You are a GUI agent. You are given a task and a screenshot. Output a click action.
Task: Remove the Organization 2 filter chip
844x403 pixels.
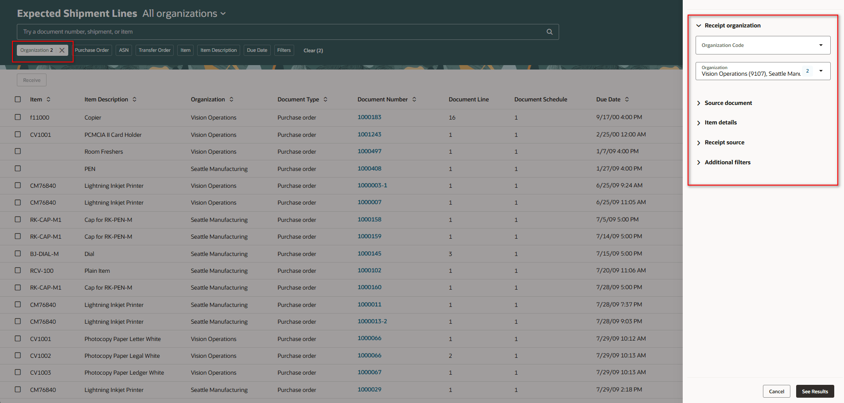click(62, 50)
